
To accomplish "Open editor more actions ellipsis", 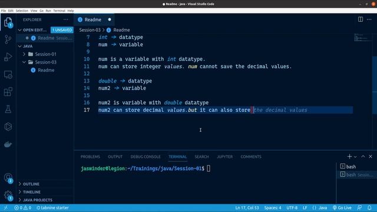I will (x=369, y=19).
